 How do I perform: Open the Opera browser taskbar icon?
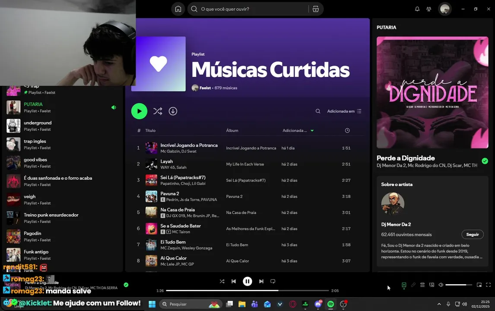pyautogui.click(x=293, y=304)
